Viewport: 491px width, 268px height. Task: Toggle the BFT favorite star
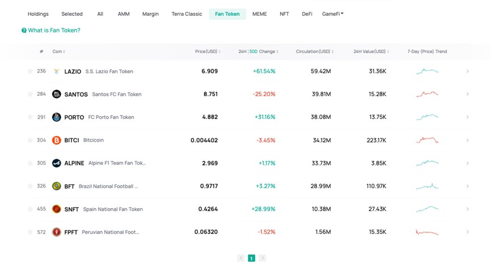pos(30,186)
